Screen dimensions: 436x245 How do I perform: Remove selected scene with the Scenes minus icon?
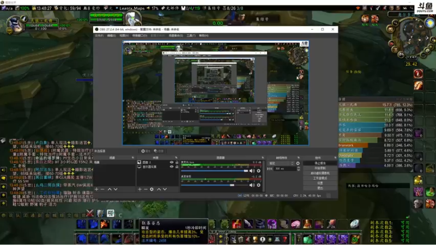pos(102,189)
